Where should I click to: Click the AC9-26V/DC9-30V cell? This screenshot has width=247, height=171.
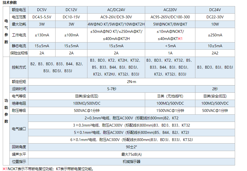click(116, 17)
